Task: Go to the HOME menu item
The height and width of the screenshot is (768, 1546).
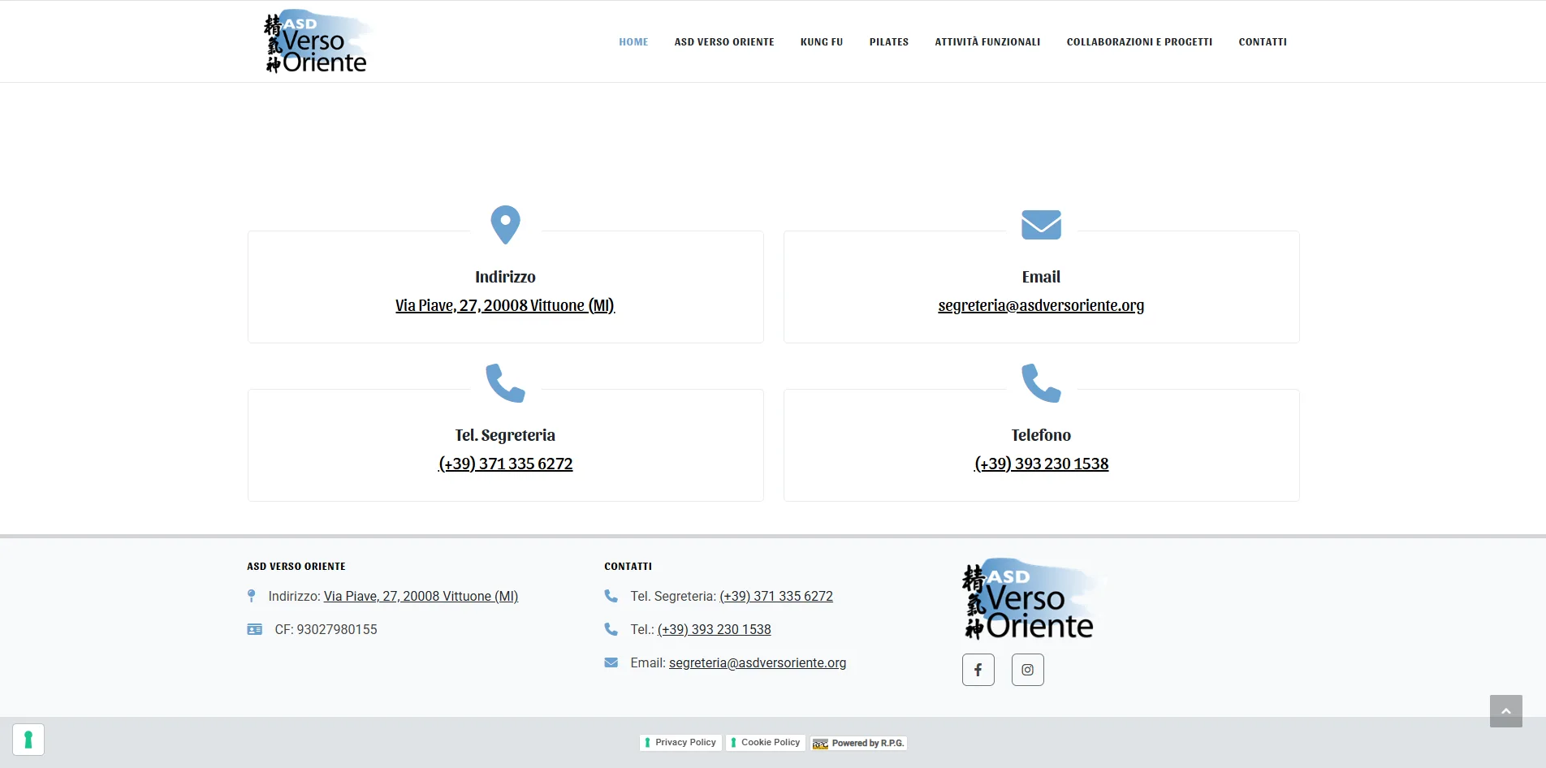Action: [x=633, y=42]
